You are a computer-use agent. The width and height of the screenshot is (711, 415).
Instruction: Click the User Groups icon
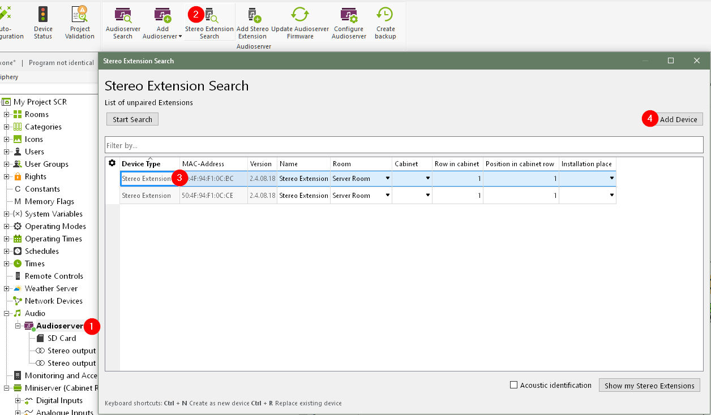(x=18, y=164)
